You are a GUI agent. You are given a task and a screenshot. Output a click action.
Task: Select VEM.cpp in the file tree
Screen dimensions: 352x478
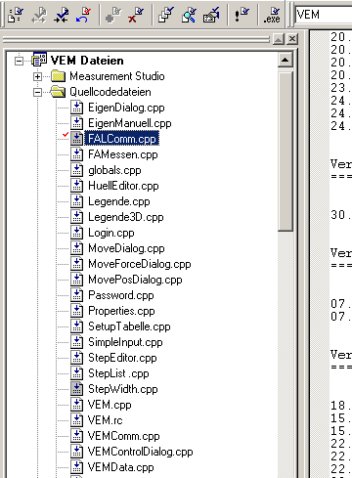click(x=110, y=405)
